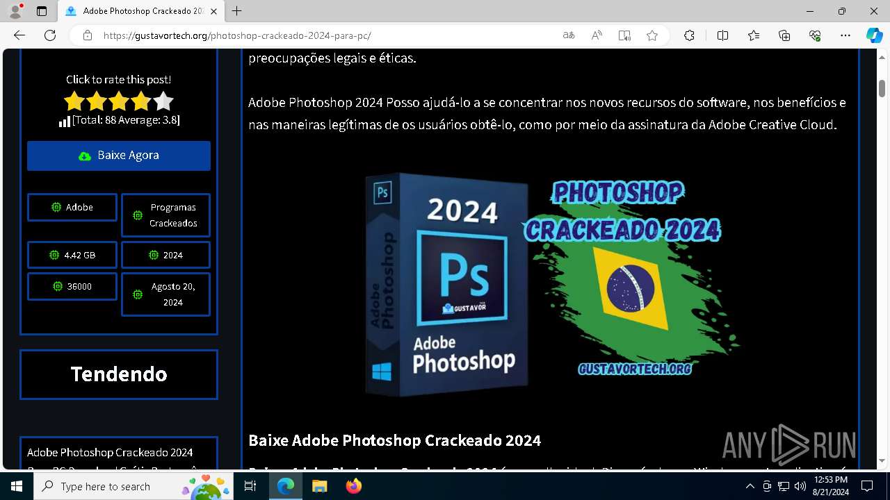Open the tab actions menu icon

pyautogui.click(x=42, y=11)
